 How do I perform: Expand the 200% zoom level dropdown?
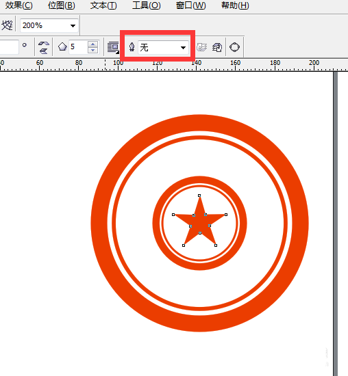73,26
